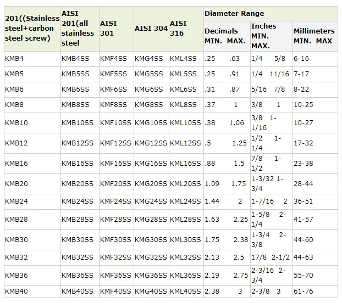Click the Diameter Range header
Image resolution: width=342 pixels, height=303 pixels.
(234, 13)
